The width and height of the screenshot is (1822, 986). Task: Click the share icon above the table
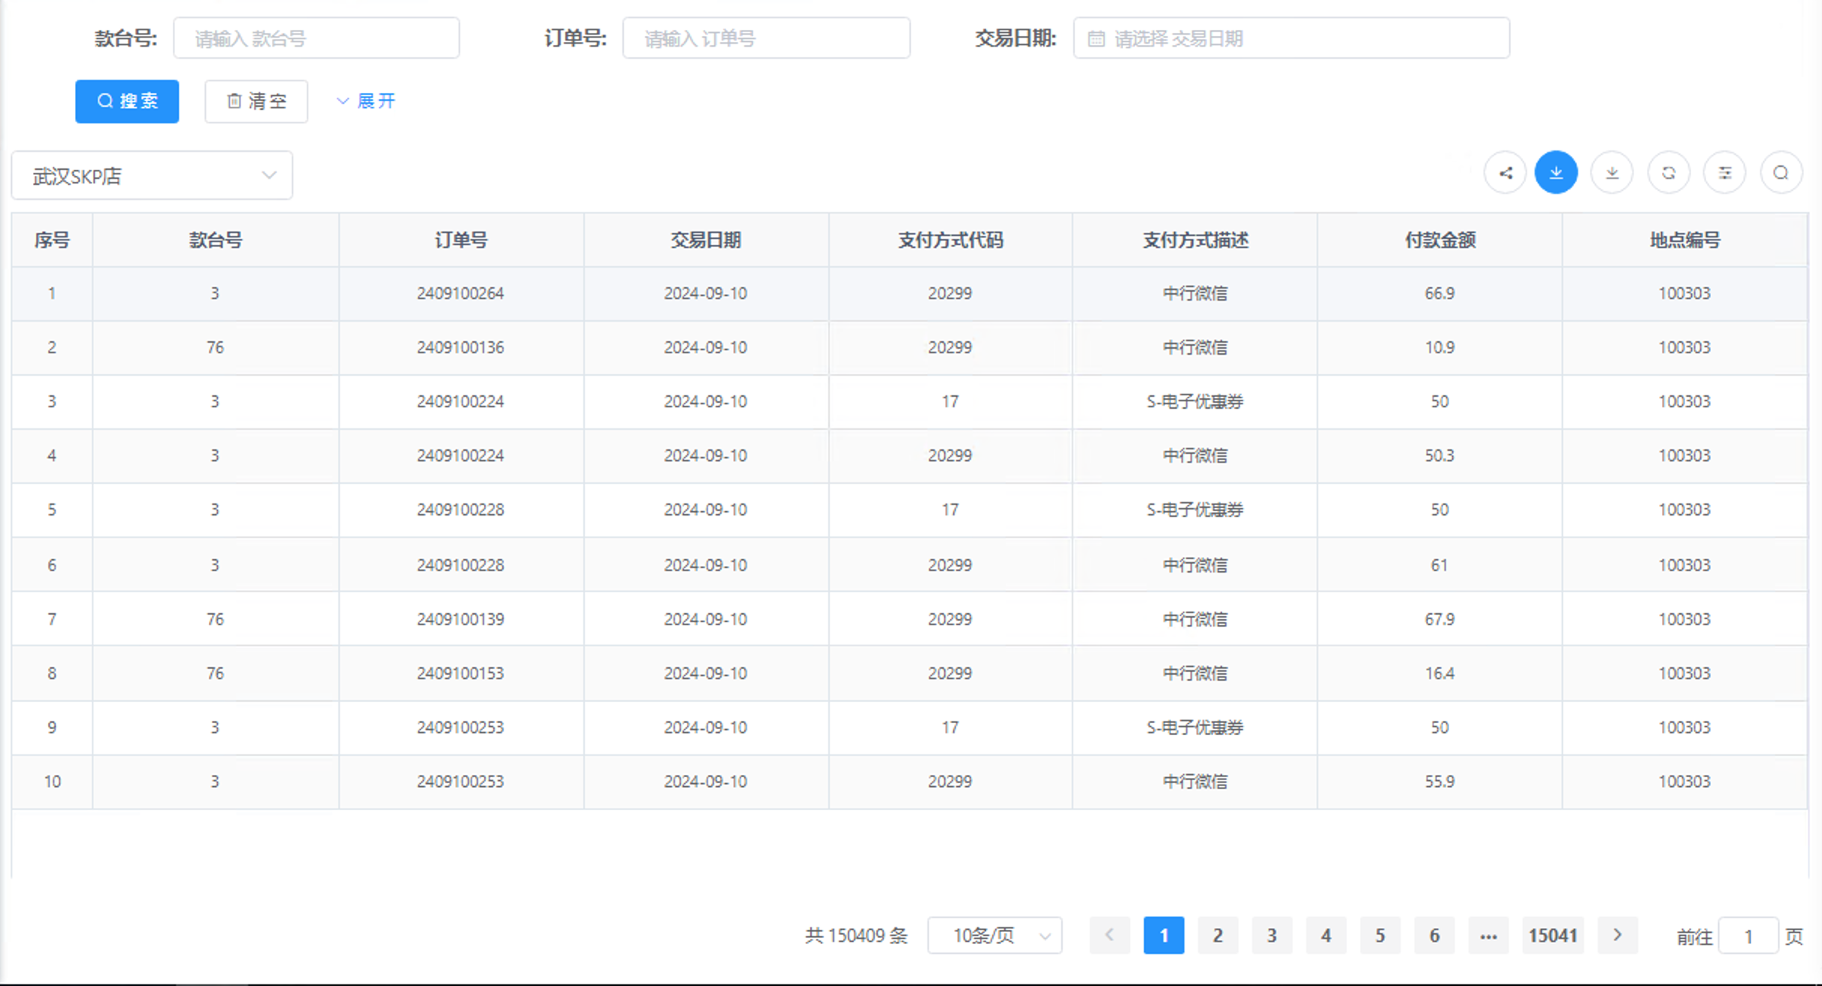1505,172
